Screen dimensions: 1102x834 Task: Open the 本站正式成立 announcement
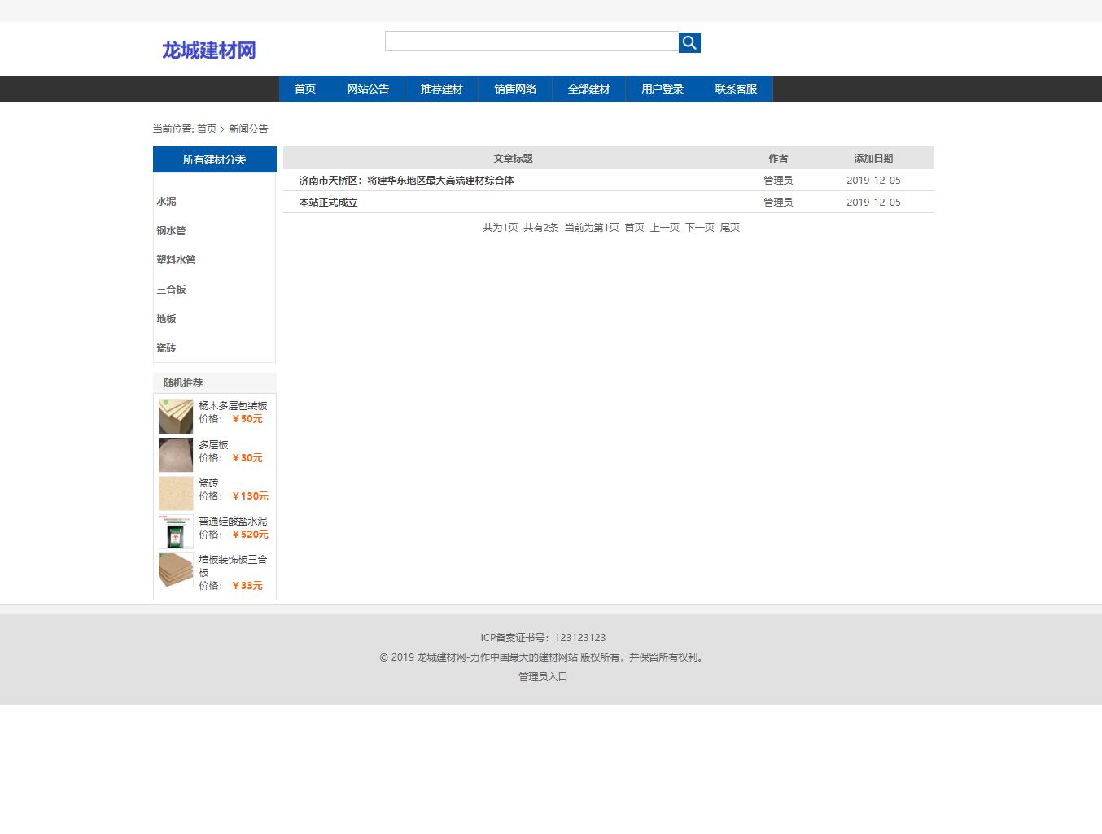pos(327,202)
